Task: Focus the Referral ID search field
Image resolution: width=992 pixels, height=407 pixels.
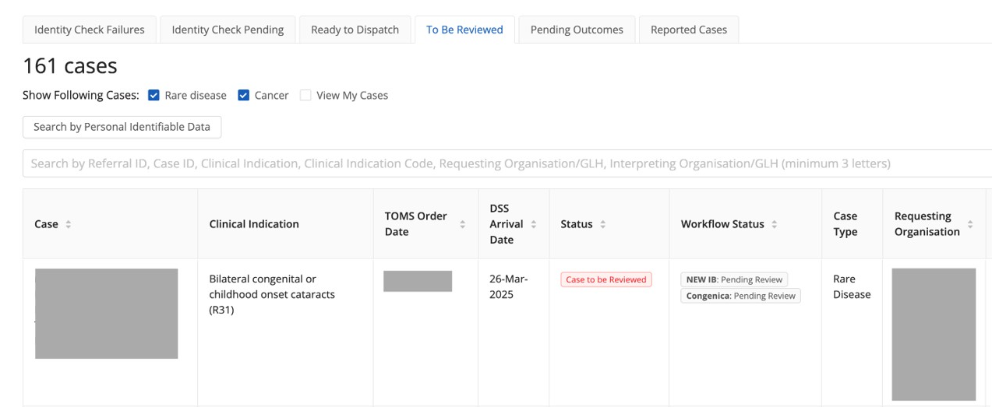Action: pyautogui.click(x=507, y=164)
